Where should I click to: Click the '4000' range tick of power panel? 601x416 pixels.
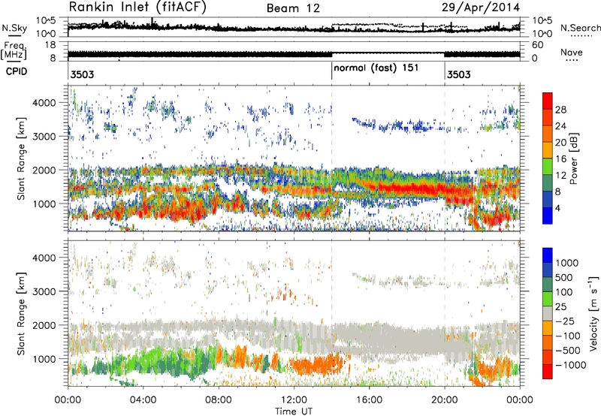(44, 103)
